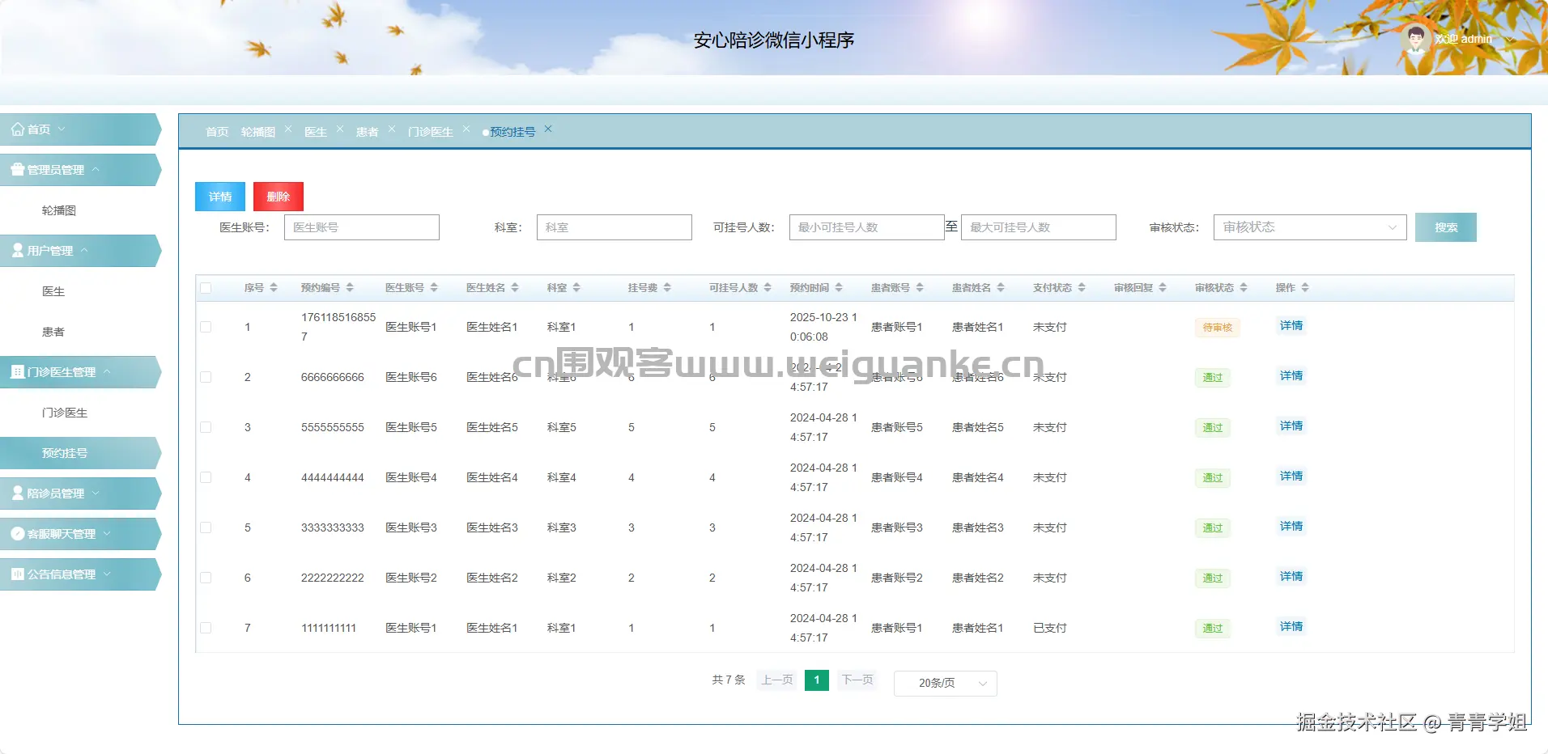Click the 客服聊天管理 round icon
The width and height of the screenshot is (1548, 754).
[18, 534]
